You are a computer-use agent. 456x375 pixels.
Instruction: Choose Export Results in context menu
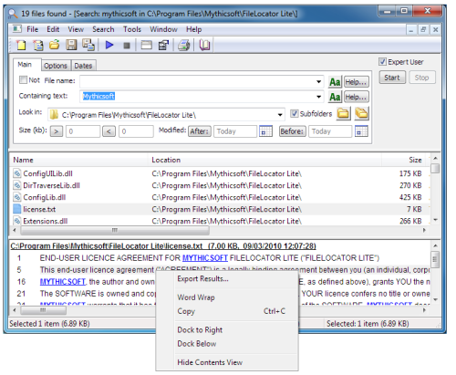point(203,279)
